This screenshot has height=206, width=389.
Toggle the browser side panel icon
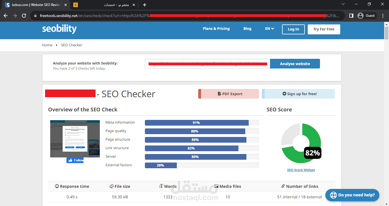[x=351, y=16]
